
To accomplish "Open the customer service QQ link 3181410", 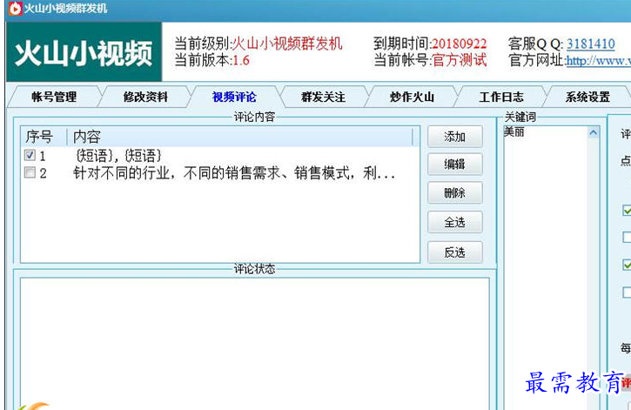I will pyautogui.click(x=591, y=44).
